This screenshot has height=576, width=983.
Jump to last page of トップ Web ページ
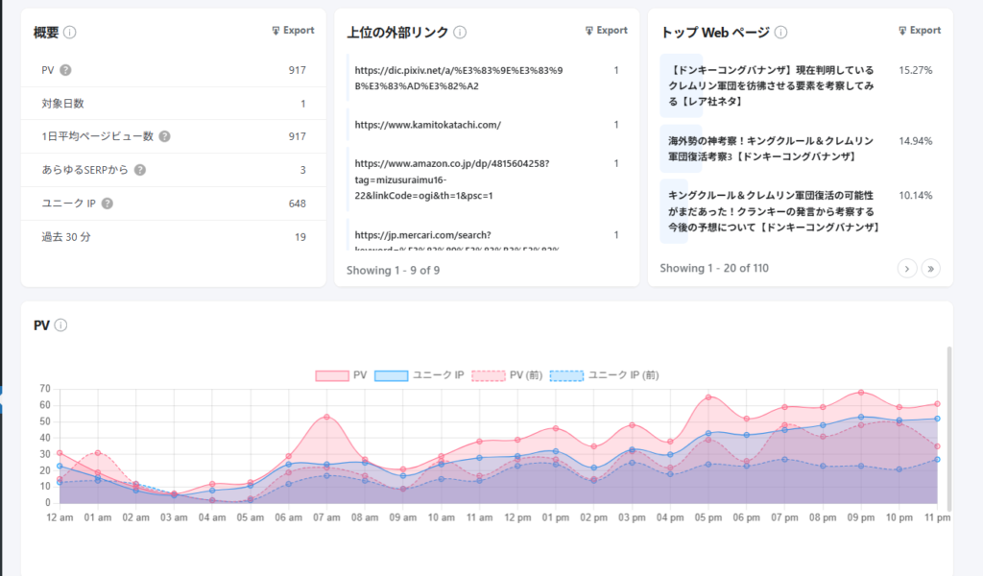coord(931,269)
